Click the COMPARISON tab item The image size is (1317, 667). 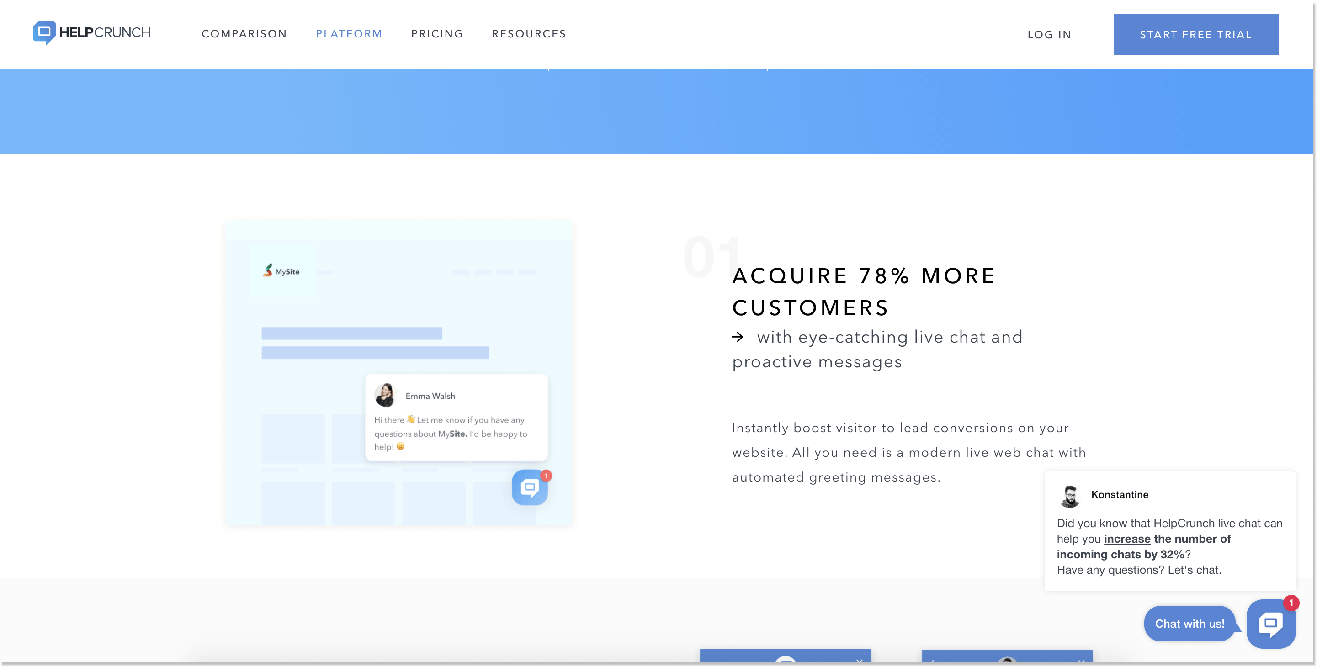tap(244, 34)
